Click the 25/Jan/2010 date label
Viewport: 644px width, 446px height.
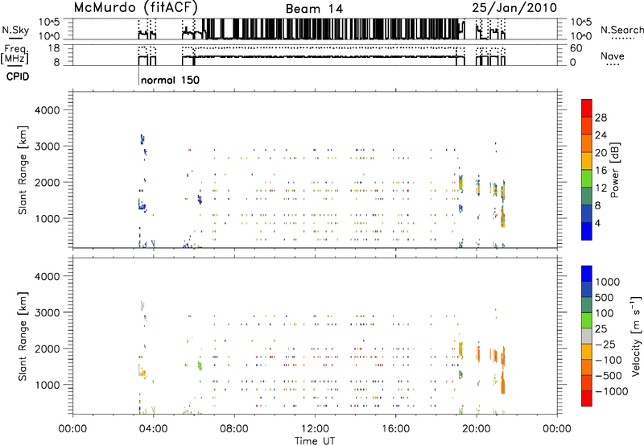point(514,8)
